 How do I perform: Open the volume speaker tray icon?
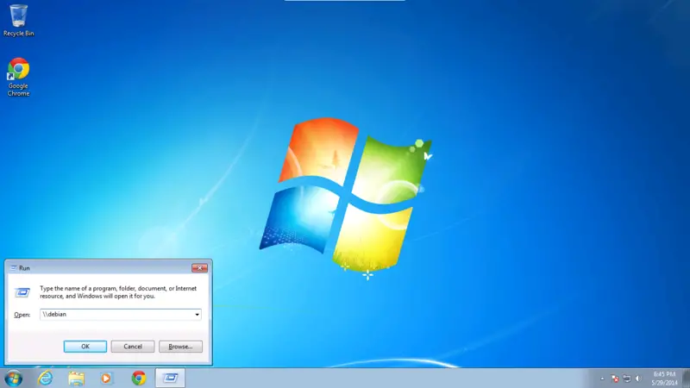point(638,379)
